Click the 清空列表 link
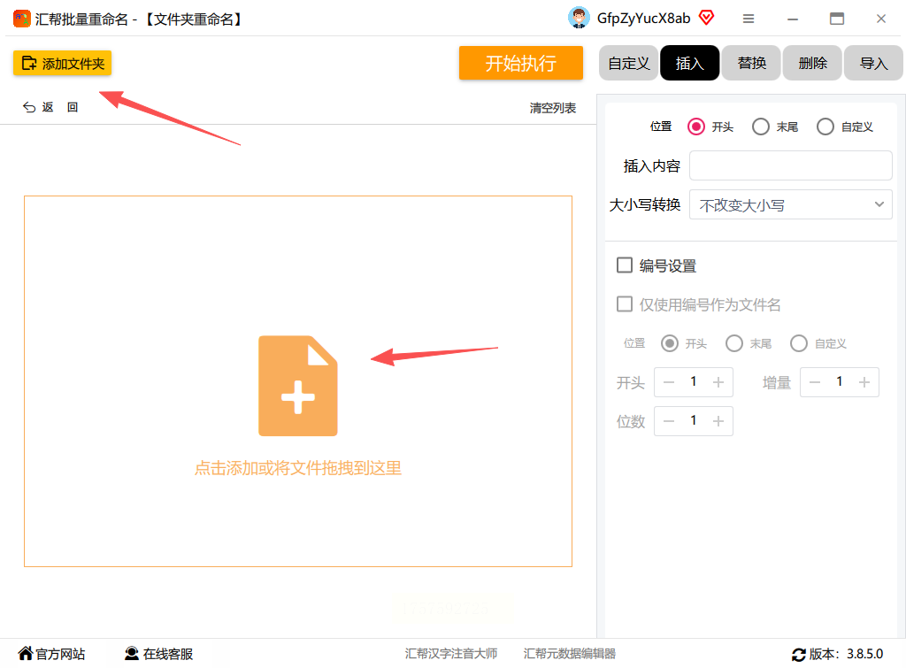Viewport: 906px width, 668px height. 552,108
